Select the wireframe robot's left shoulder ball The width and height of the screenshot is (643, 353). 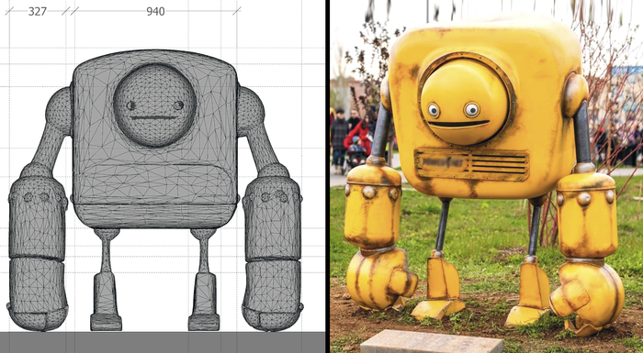coord(60,111)
